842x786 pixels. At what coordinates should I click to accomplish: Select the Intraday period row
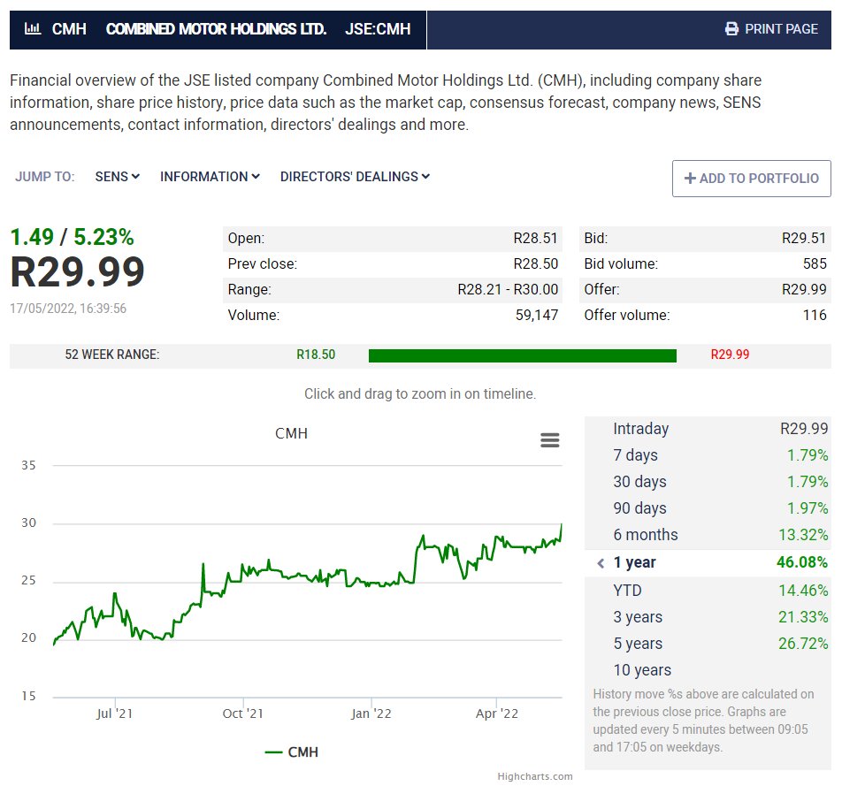pos(708,429)
